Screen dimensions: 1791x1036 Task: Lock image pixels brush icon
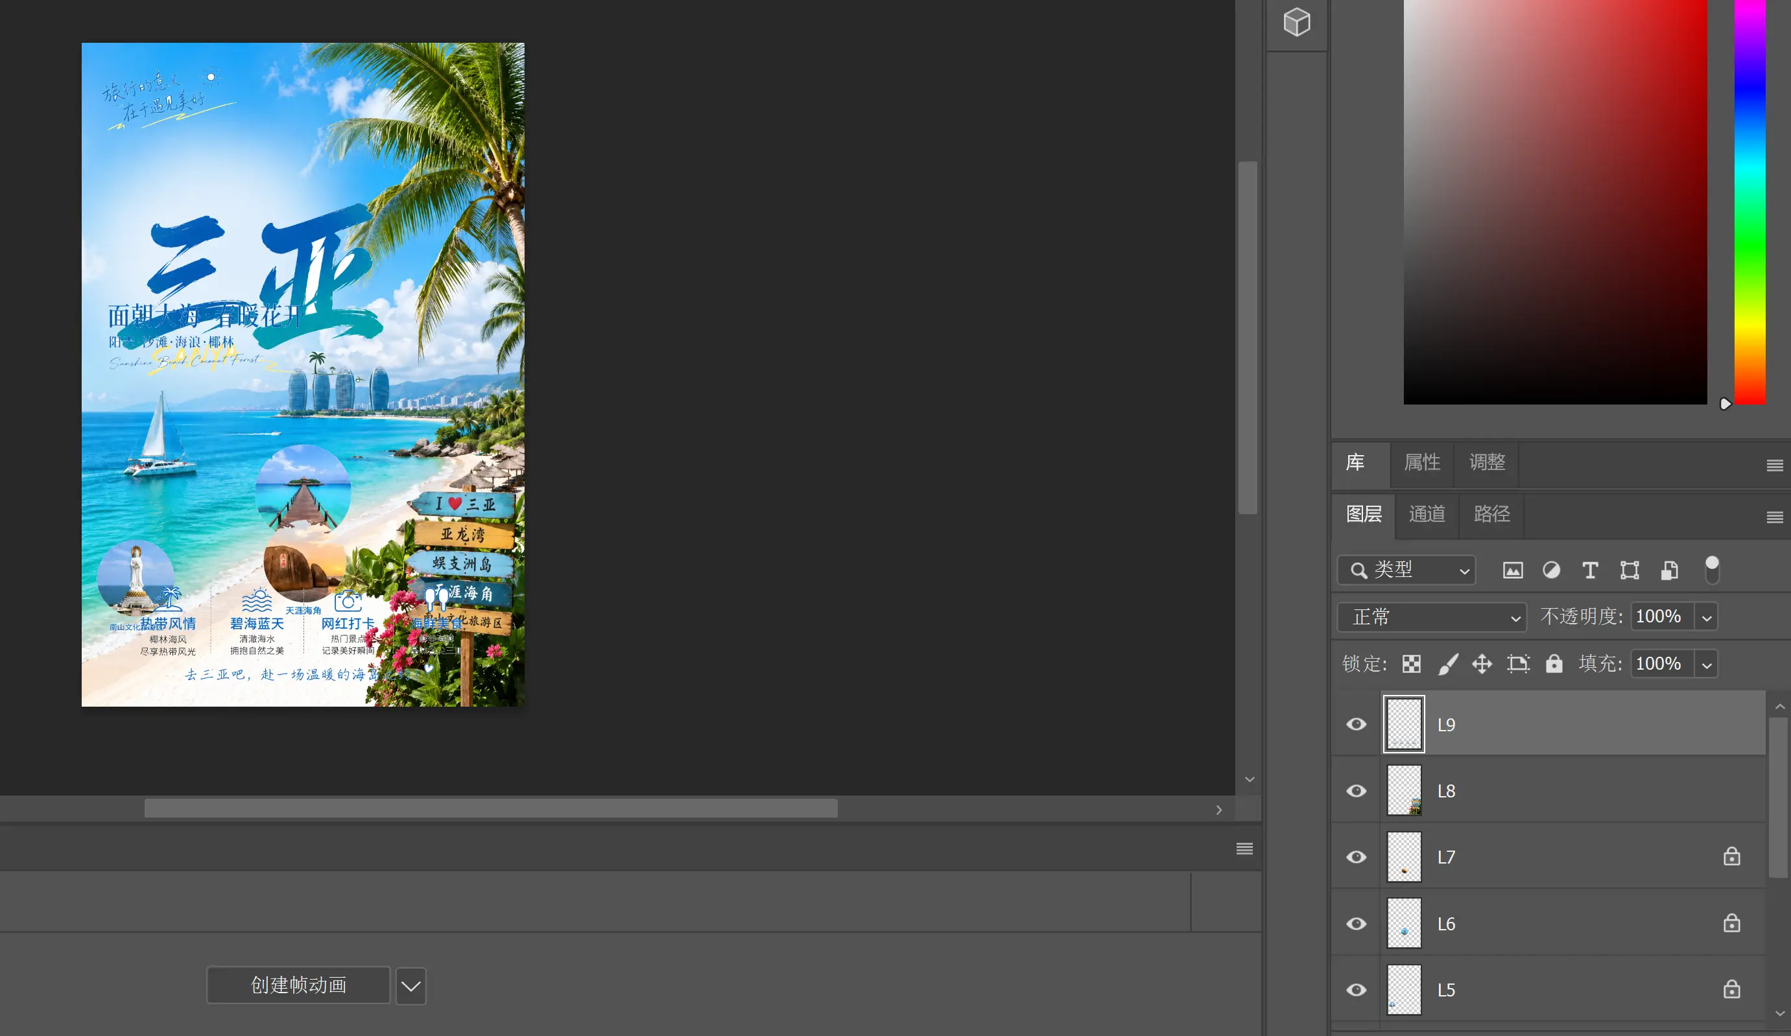coord(1448,664)
